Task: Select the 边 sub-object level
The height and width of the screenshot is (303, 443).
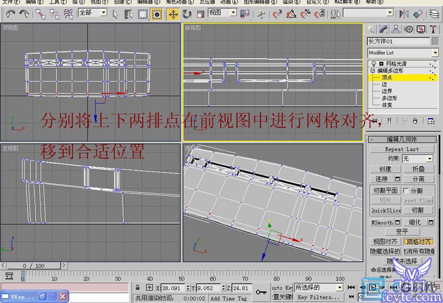Action: 384,84
